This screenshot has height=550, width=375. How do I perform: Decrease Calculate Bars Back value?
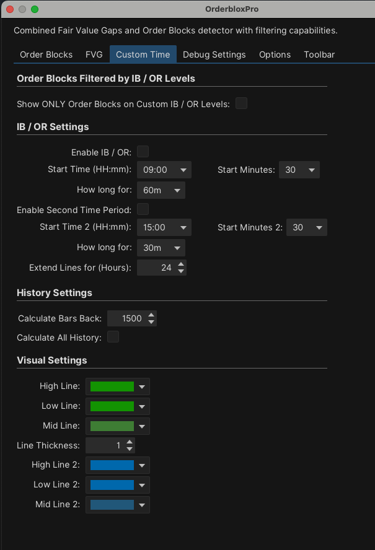pyautogui.click(x=152, y=322)
